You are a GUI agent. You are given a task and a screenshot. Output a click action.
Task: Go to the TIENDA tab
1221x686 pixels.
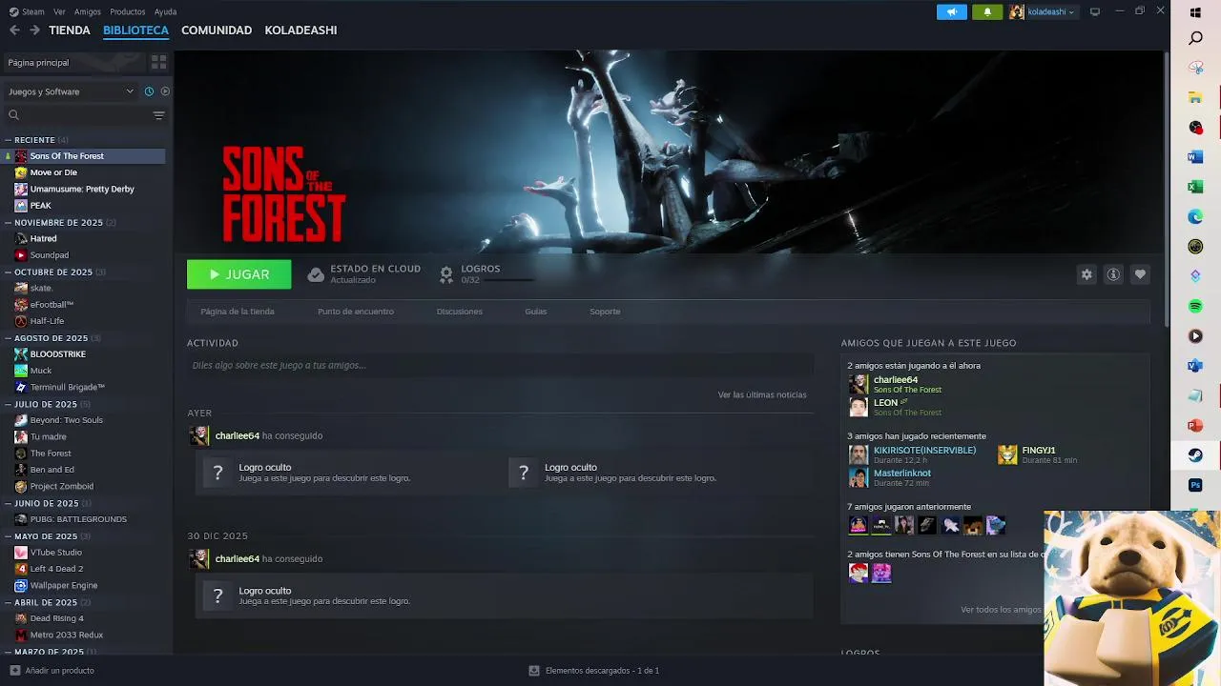70,30
